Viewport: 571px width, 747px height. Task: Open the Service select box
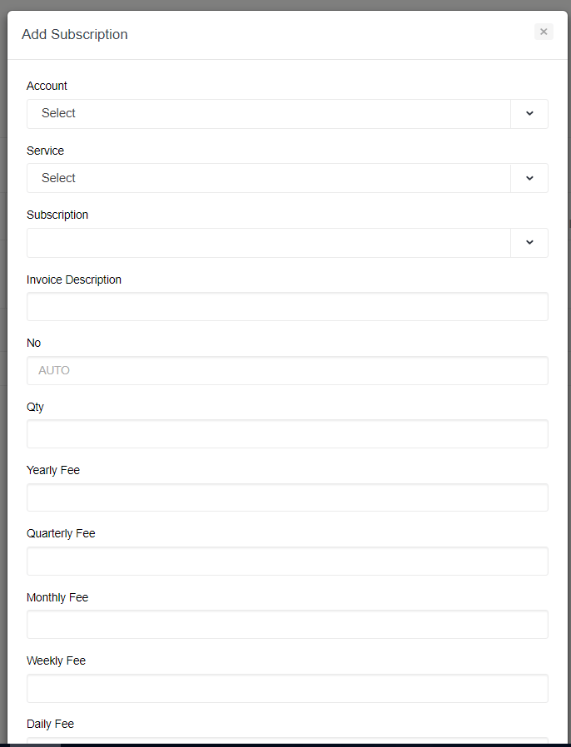268,178
